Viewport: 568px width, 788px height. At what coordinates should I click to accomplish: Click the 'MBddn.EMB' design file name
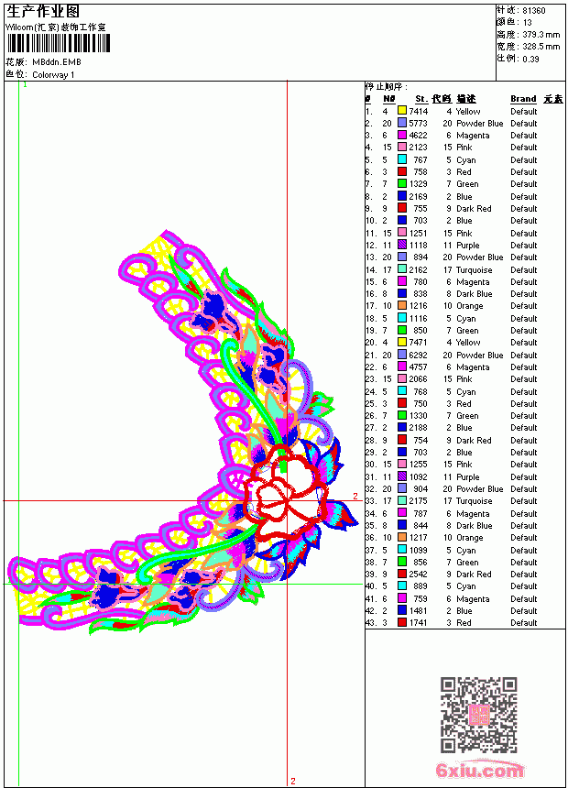point(56,61)
